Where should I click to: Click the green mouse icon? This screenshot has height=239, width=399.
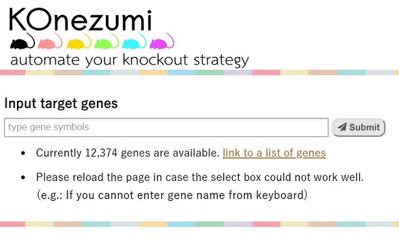[106, 43]
